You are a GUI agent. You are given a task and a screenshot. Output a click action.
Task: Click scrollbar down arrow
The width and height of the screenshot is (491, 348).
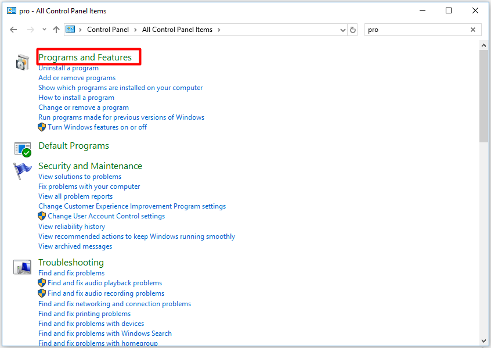click(x=483, y=341)
